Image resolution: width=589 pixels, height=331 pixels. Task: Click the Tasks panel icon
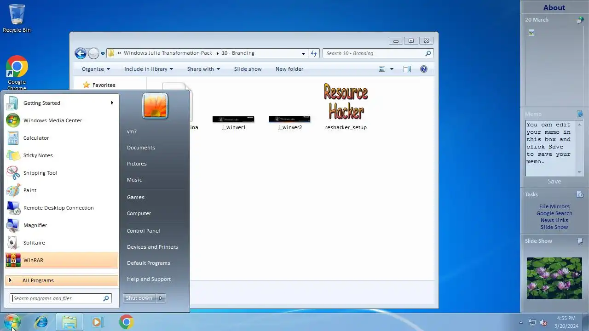(x=580, y=194)
